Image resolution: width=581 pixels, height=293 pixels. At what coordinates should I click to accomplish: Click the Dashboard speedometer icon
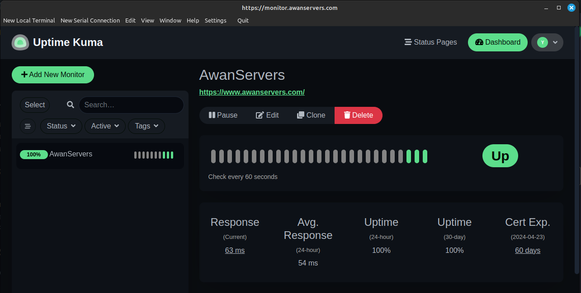click(479, 42)
